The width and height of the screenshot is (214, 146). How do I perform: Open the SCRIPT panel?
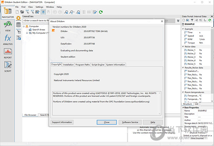click(x=7, y=67)
